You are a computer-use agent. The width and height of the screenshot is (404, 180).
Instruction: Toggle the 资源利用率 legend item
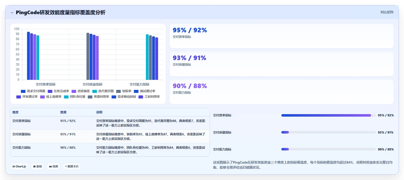(98, 97)
